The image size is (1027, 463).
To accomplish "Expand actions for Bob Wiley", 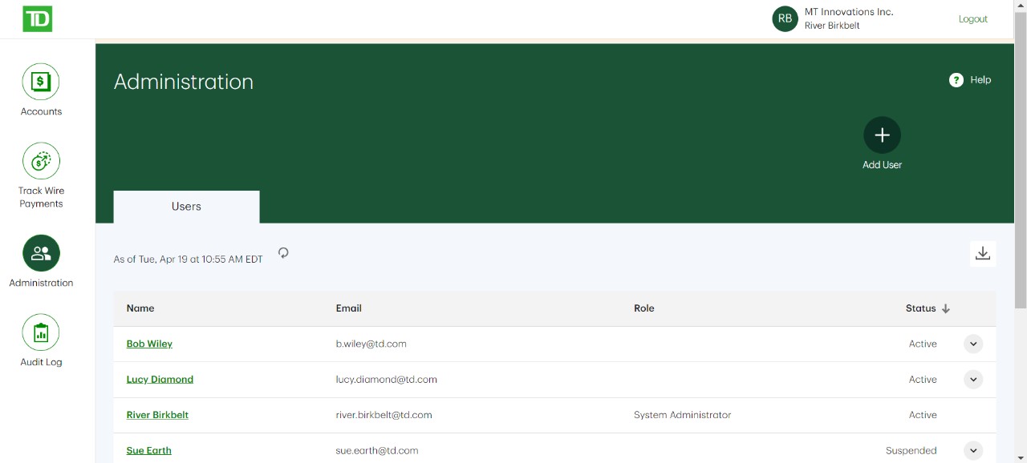I will (x=972, y=344).
